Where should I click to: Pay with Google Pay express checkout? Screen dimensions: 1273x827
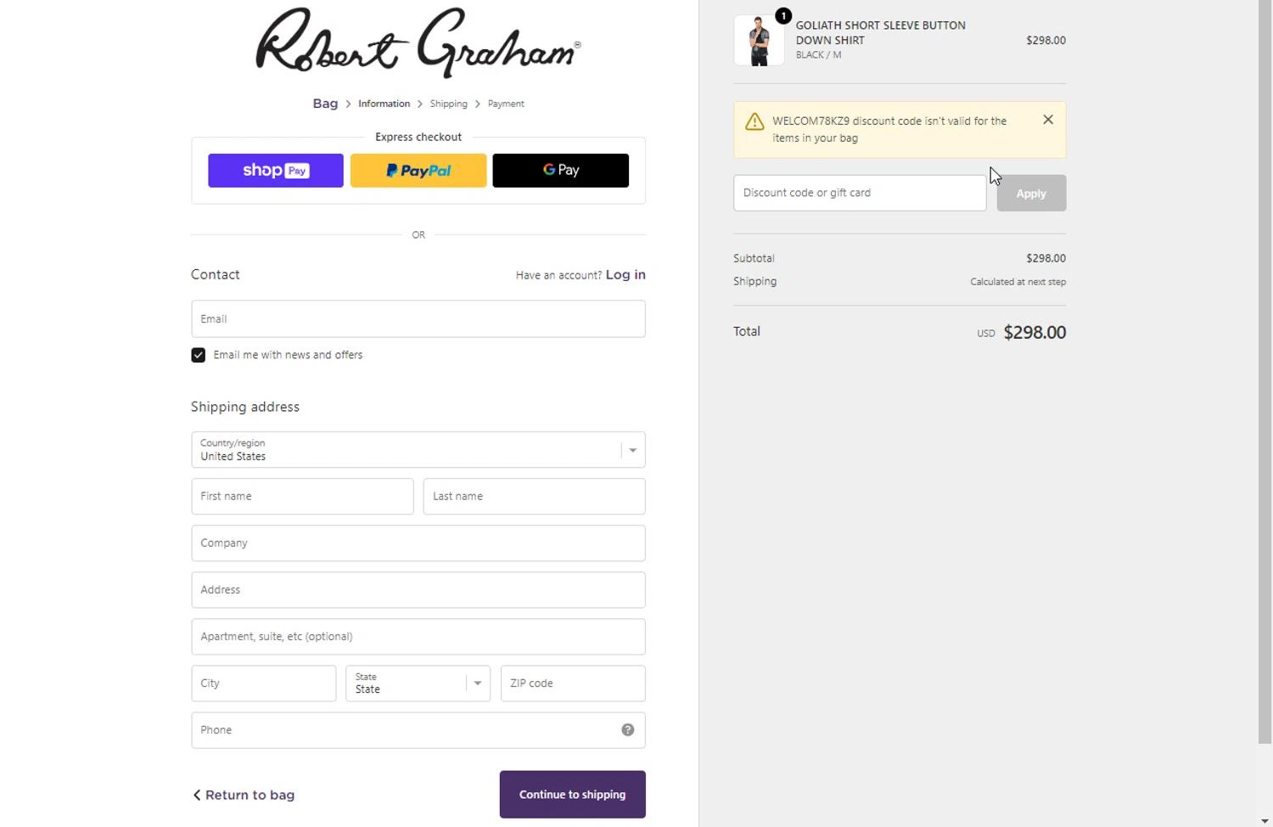(x=561, y=170)
